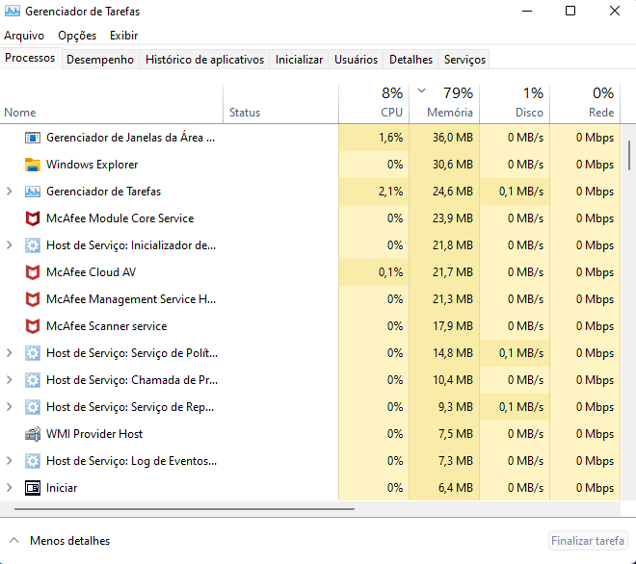Open the Exibir menu
Screen dimensions: 636x564
click(x=123, y=36)
